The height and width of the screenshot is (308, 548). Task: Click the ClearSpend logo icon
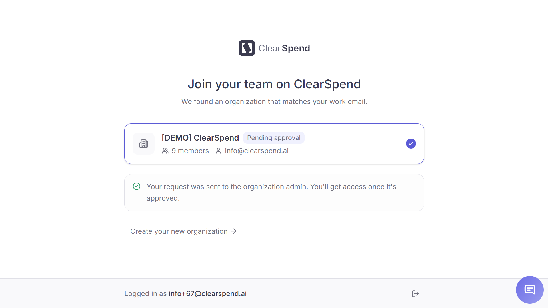(x=247, y=48)
